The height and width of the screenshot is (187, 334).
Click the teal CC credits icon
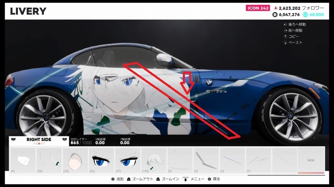305,15
